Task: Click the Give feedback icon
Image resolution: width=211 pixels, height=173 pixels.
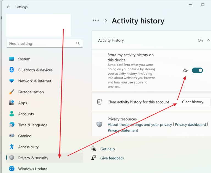Action: [93, 158]
